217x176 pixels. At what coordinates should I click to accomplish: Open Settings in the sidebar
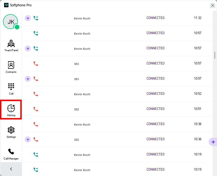pos(11,132)
